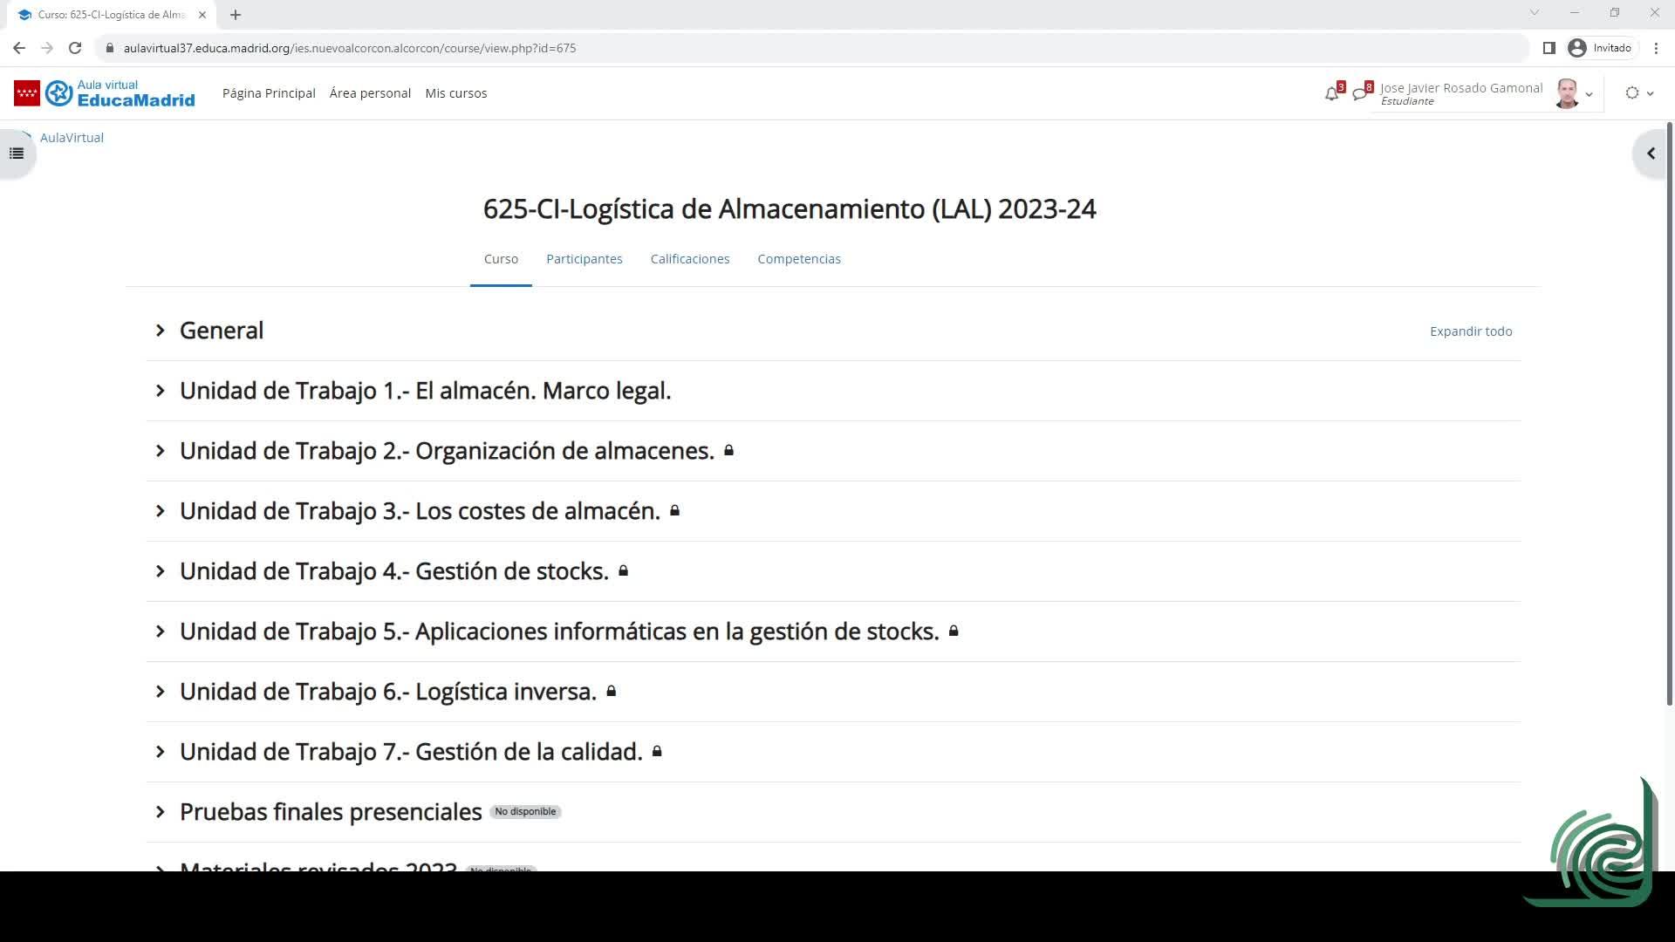This screenshot has width=1675, height=942.
Task: Go to Mis cursos
Action: (x=455, y=93)
